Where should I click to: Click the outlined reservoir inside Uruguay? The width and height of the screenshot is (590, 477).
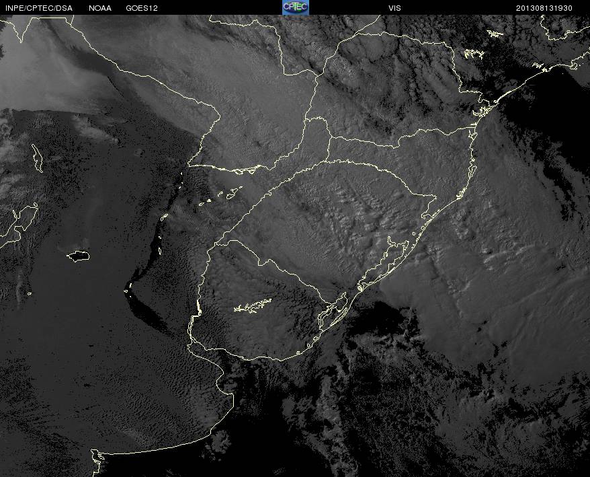click(253, 306)
